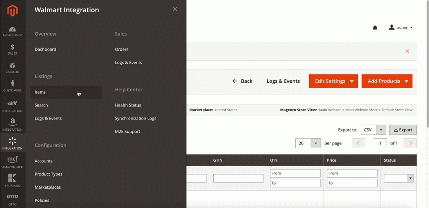Screen dimensions: 429x208
Task: Open the Catalog sidebar icon
Action: [13, 68]
